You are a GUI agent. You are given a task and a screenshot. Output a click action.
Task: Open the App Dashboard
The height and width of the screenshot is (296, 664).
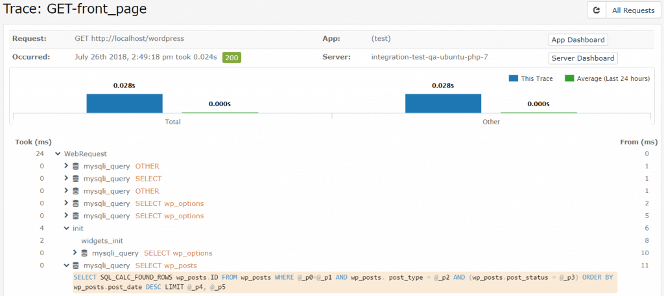[578, 40]
